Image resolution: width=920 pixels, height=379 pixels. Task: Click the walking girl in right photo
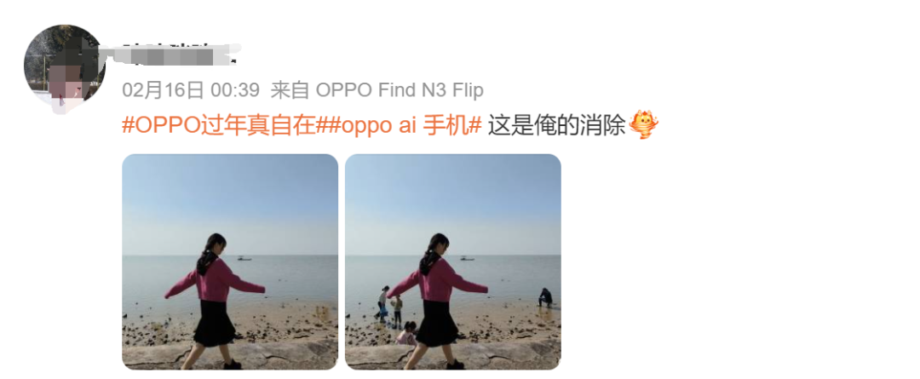(438, 301)
